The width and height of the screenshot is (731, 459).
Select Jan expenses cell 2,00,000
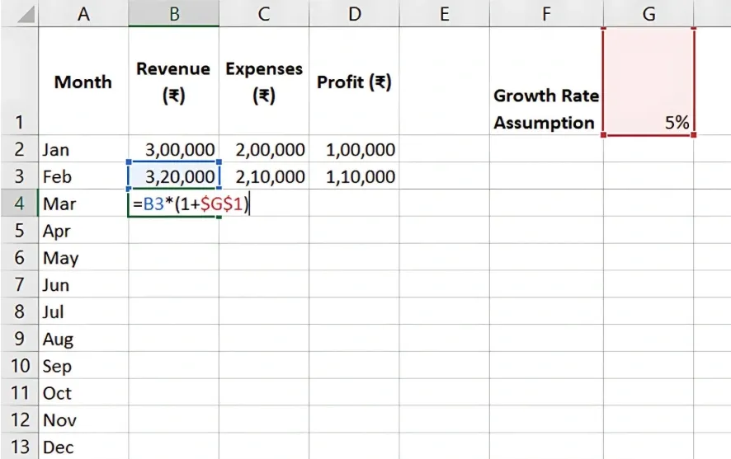click(264, 150)
